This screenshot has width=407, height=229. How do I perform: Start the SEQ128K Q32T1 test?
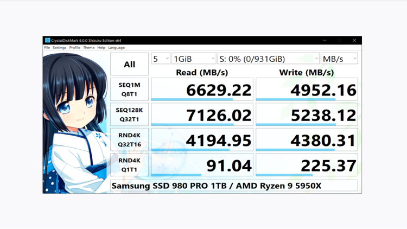[129, 114]
